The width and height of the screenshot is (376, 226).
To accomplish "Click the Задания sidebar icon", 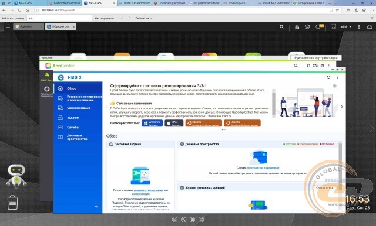I will [61, 118].
